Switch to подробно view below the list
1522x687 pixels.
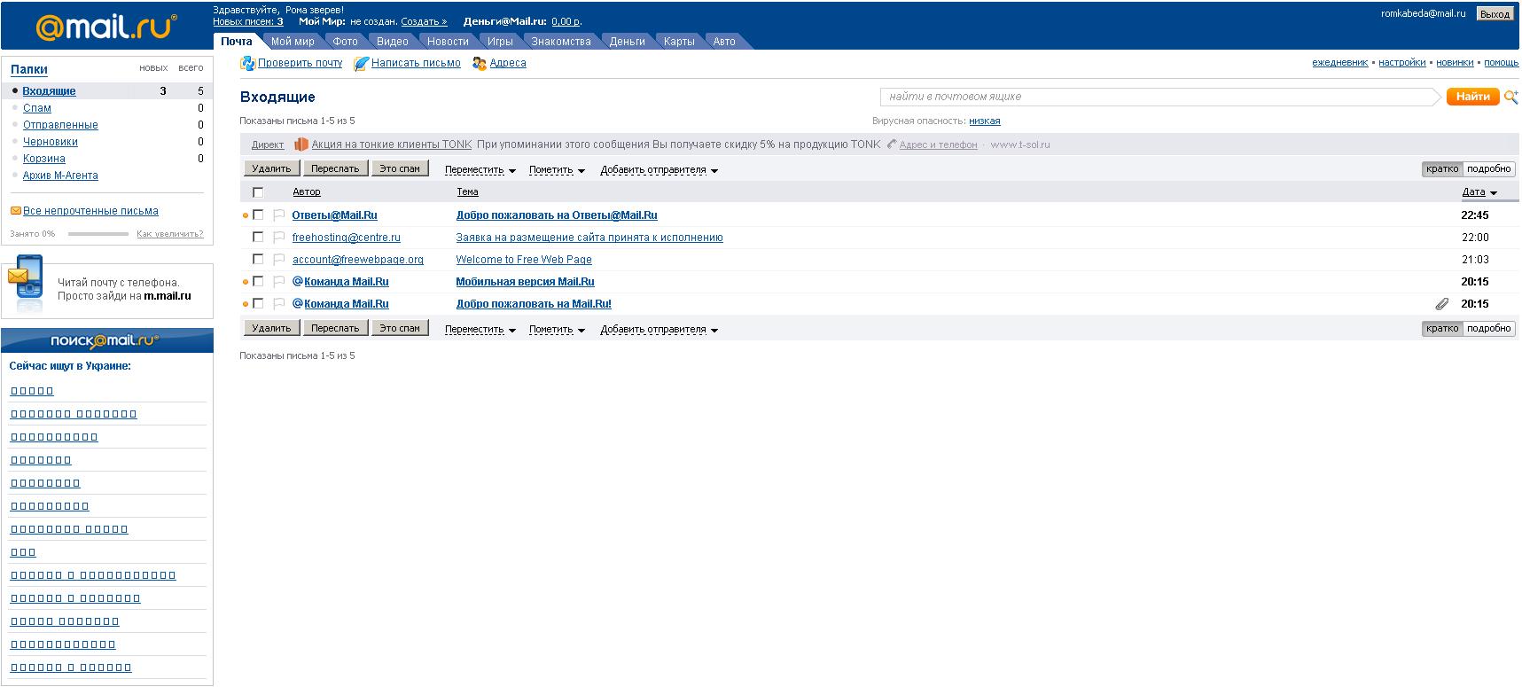pos(1488,329)
